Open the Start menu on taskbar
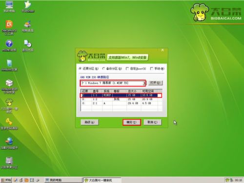This screenshot has height=183, width=244. click(x=6, y=180)
